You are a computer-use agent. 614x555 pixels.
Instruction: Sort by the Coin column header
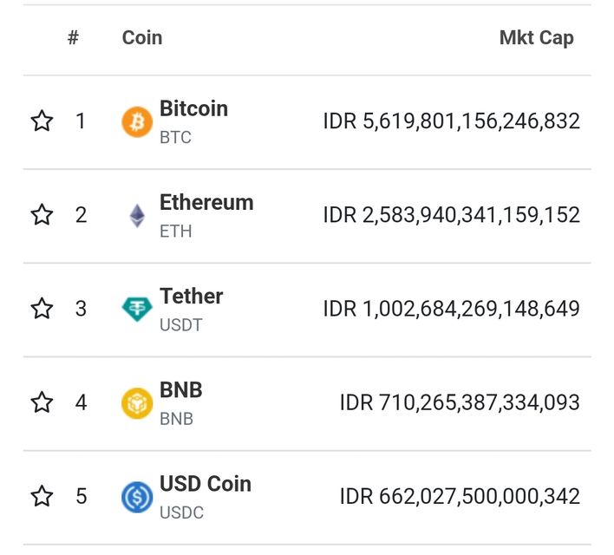(x=142, y=38)
